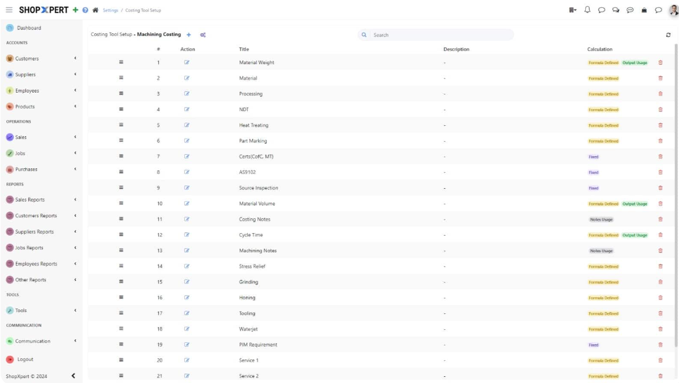This screenshot has width=679, height=383.
Task: Open Dashboard from the sidebar
Action: coord(29,28)
